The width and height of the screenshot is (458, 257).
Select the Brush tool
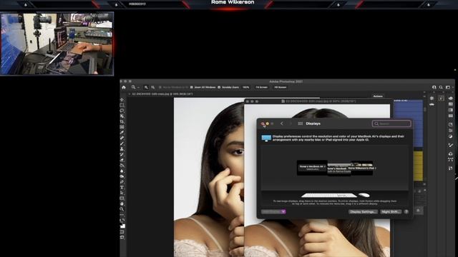122,143
